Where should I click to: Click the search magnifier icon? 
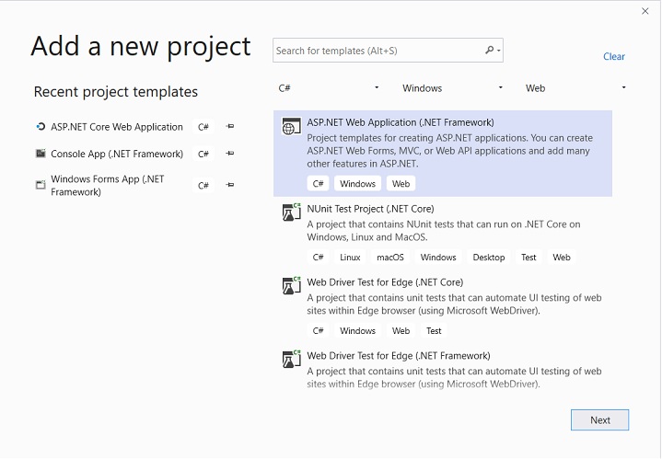pos(490,51)
